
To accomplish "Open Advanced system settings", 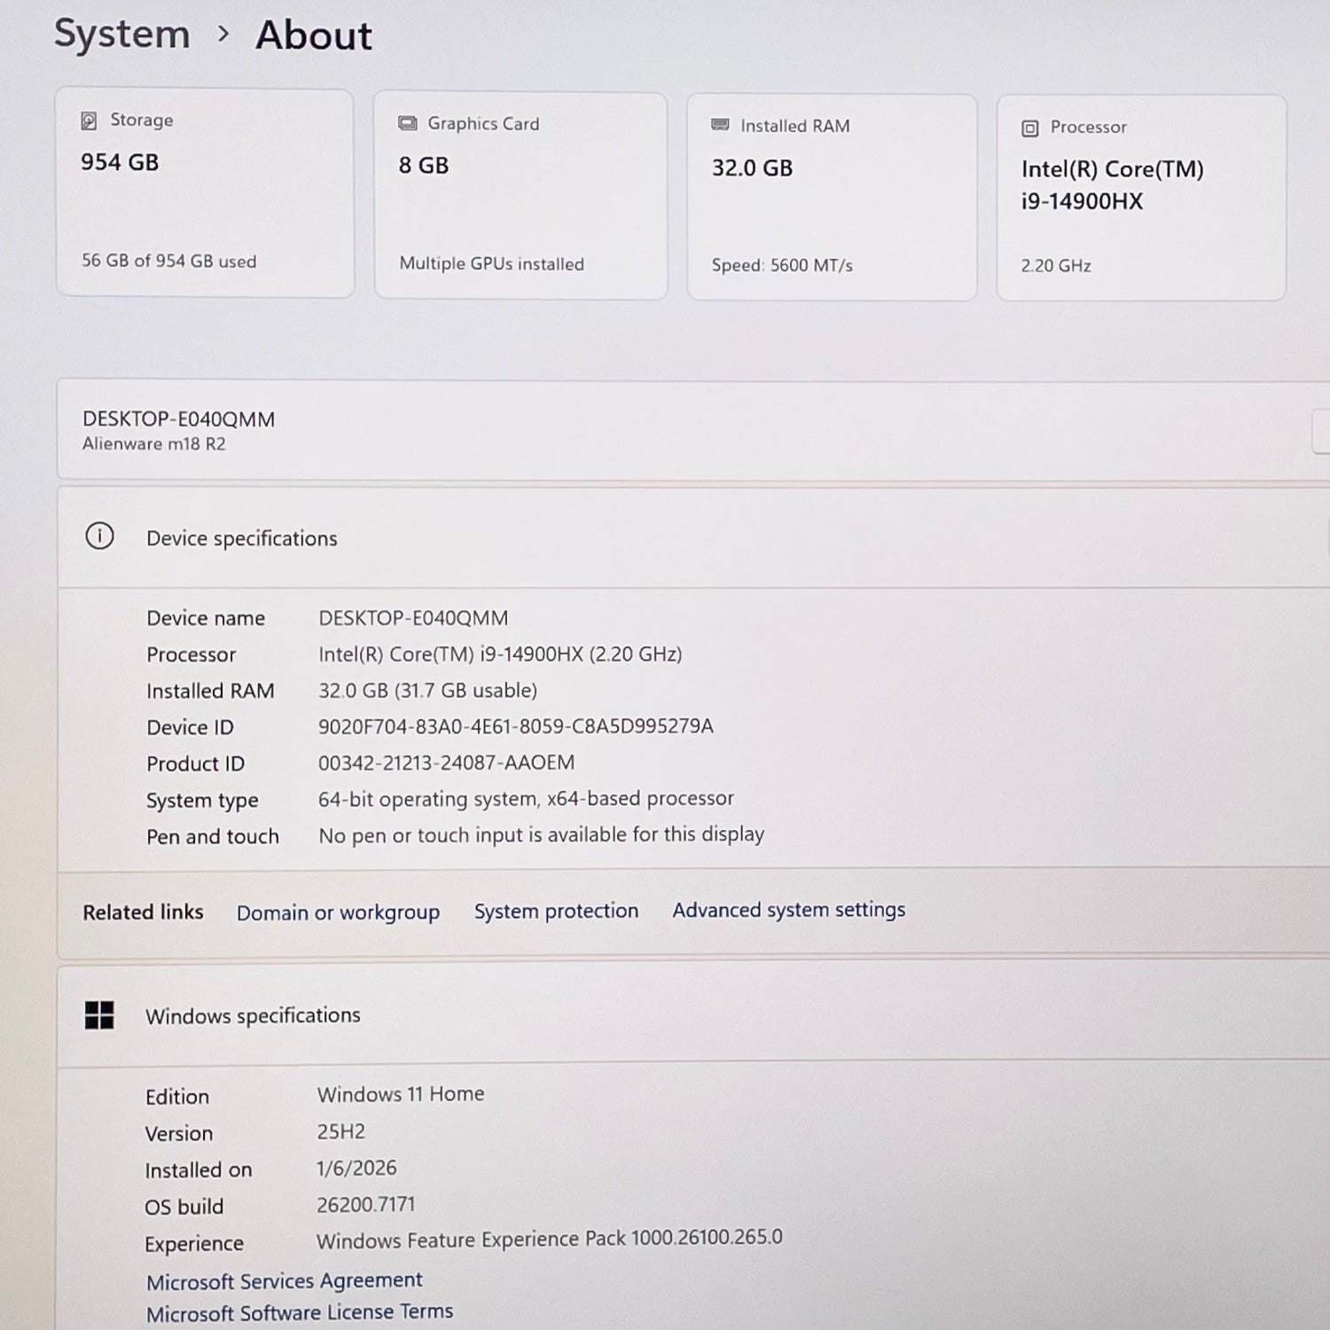I will coord(788,910).
